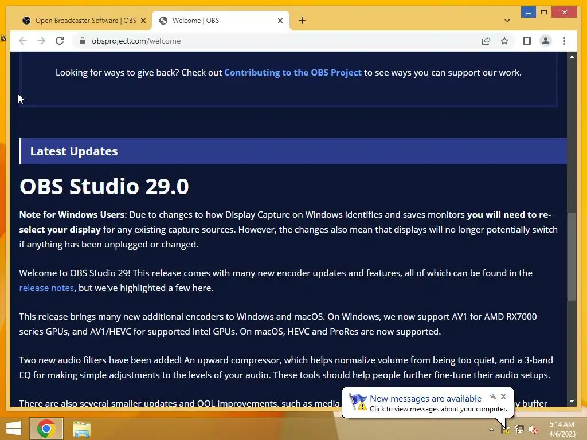Open the Contributing to the OBS Project link
Image resolution: width=587 pixels, height=440 pixels.
(x=293, y=73)
